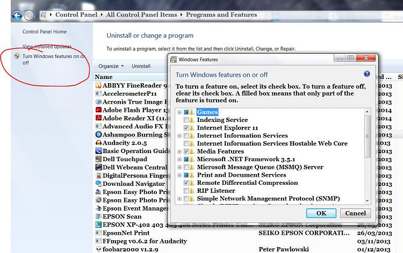This screenshot has width=403, height=253.
Task: Click the Dell Touchpad icon
Action: tap(98, 159)
